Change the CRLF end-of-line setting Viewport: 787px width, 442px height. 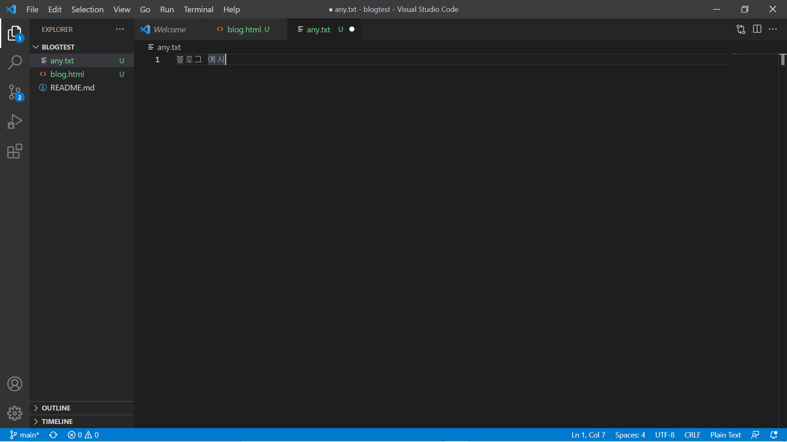(692, 435)
